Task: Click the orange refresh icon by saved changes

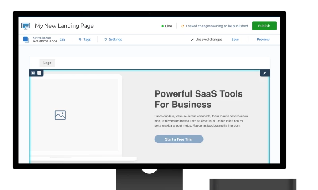Action: coord(182,26)
